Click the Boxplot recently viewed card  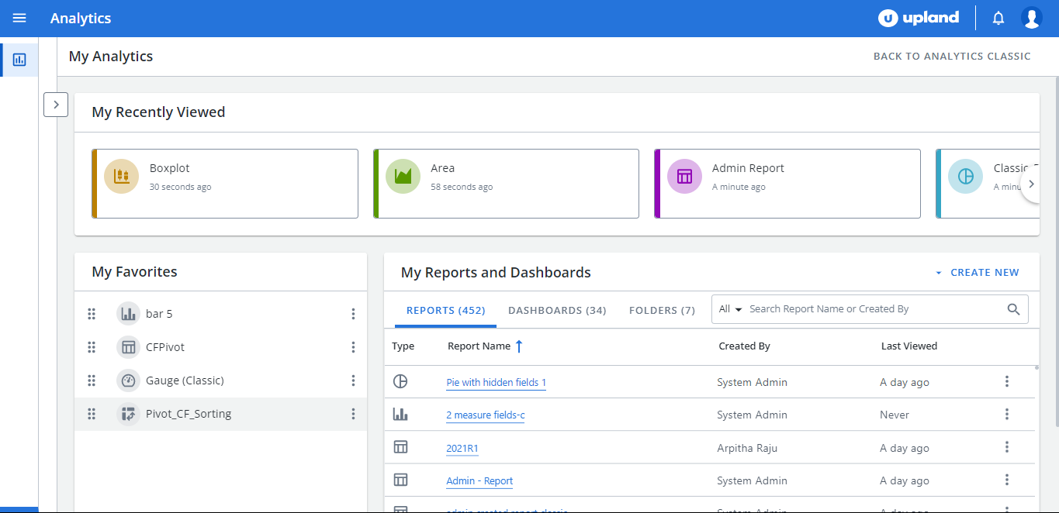tap(225, 184)
